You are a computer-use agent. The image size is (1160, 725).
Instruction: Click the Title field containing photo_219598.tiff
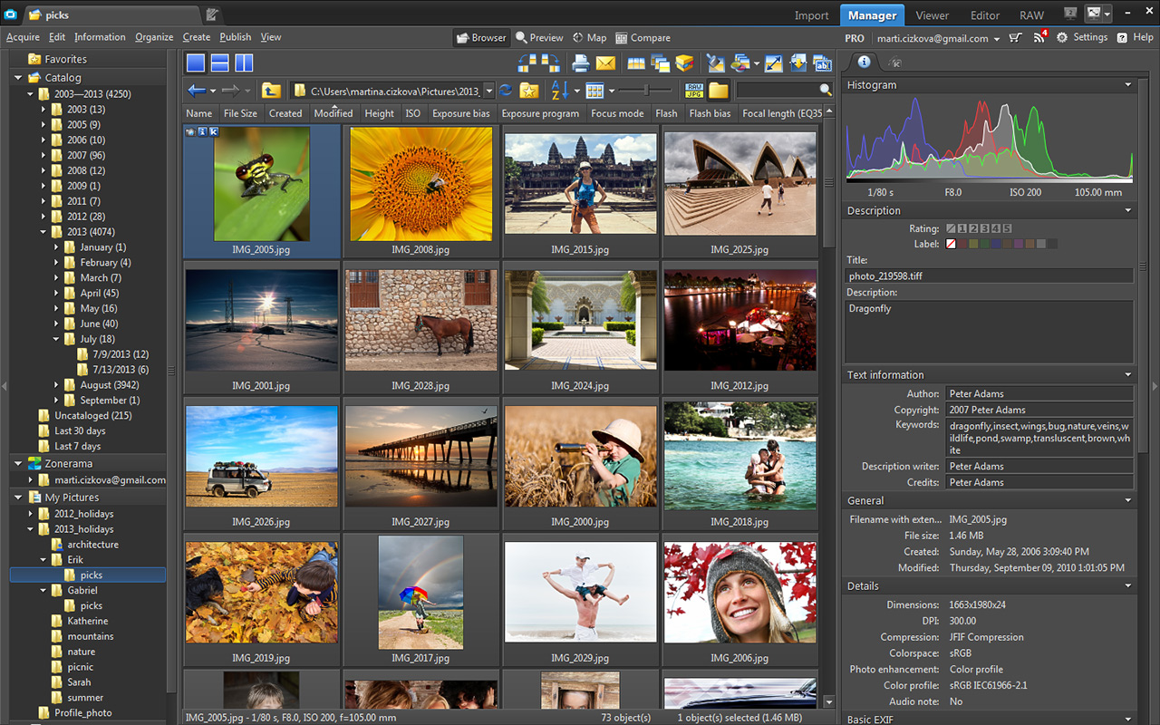pyautogui.click(x=989, y=276)
